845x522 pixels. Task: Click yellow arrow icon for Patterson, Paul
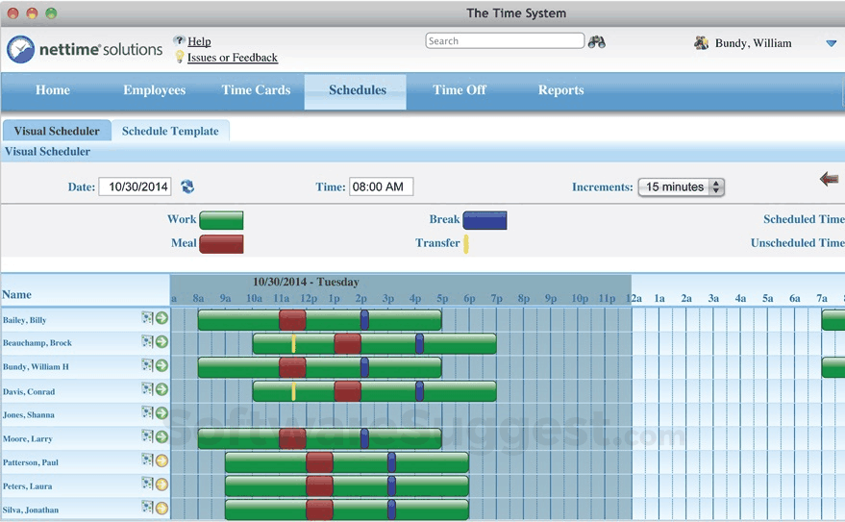(162, 460)
